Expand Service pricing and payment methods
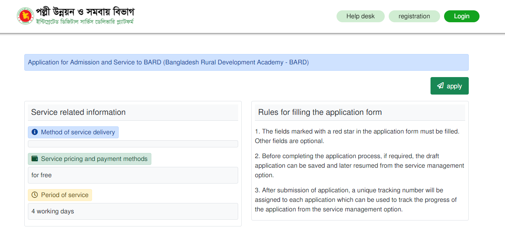505x238 pixels. click(x=89, y=159)
